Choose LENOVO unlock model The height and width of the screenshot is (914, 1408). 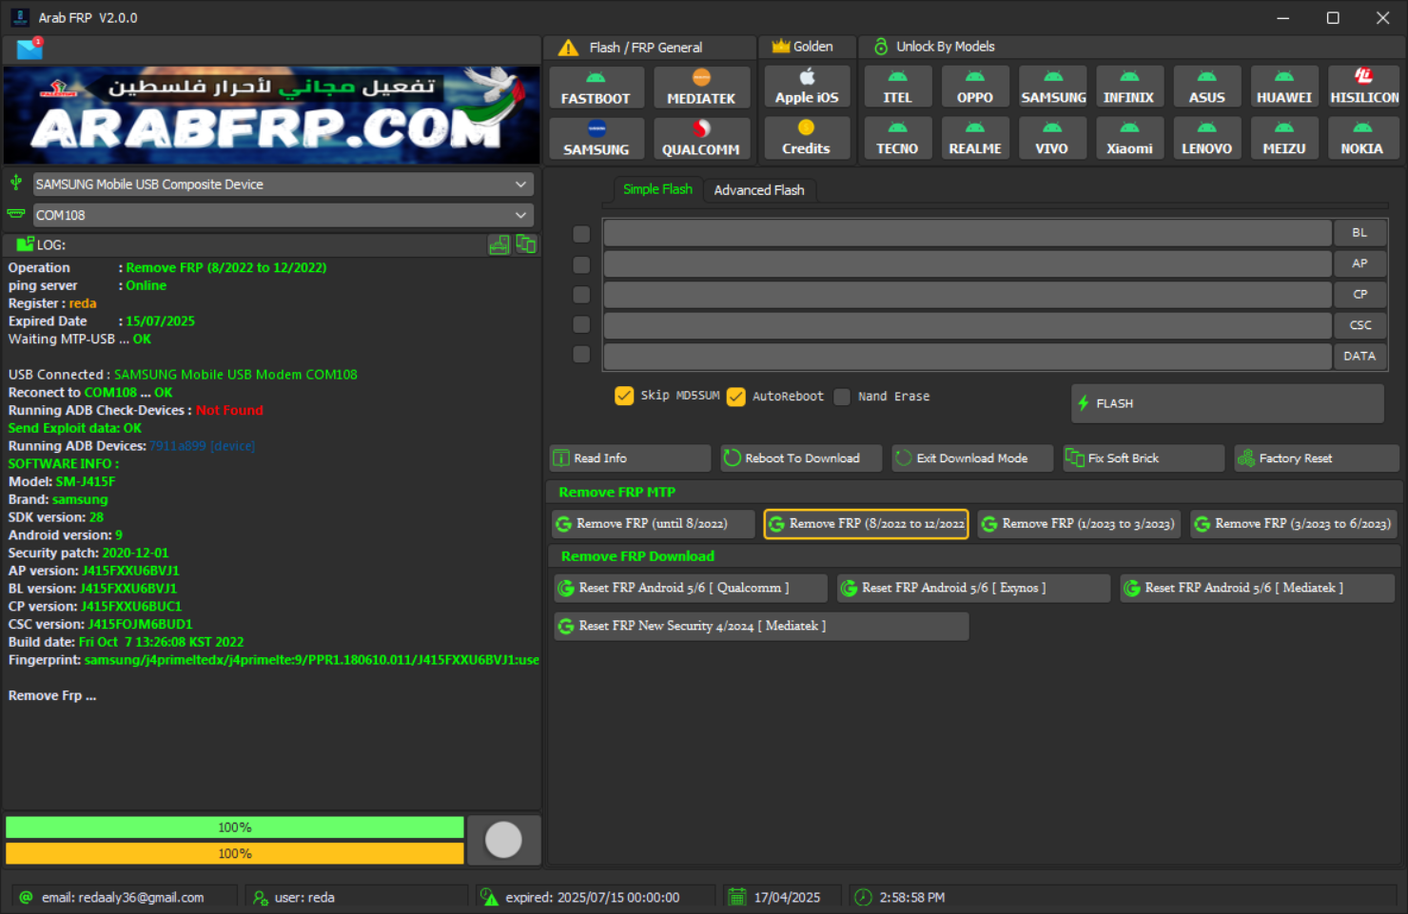click(x=1207, y=138)
